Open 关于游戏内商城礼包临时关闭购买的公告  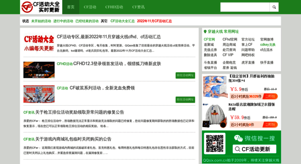tap(73, 139)
